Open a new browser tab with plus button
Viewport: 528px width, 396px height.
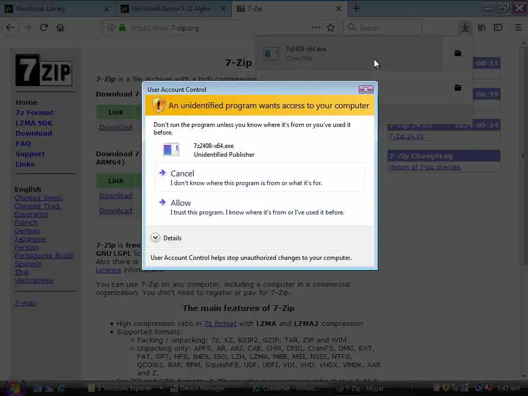pyautogui.click(x=356, y=9)
